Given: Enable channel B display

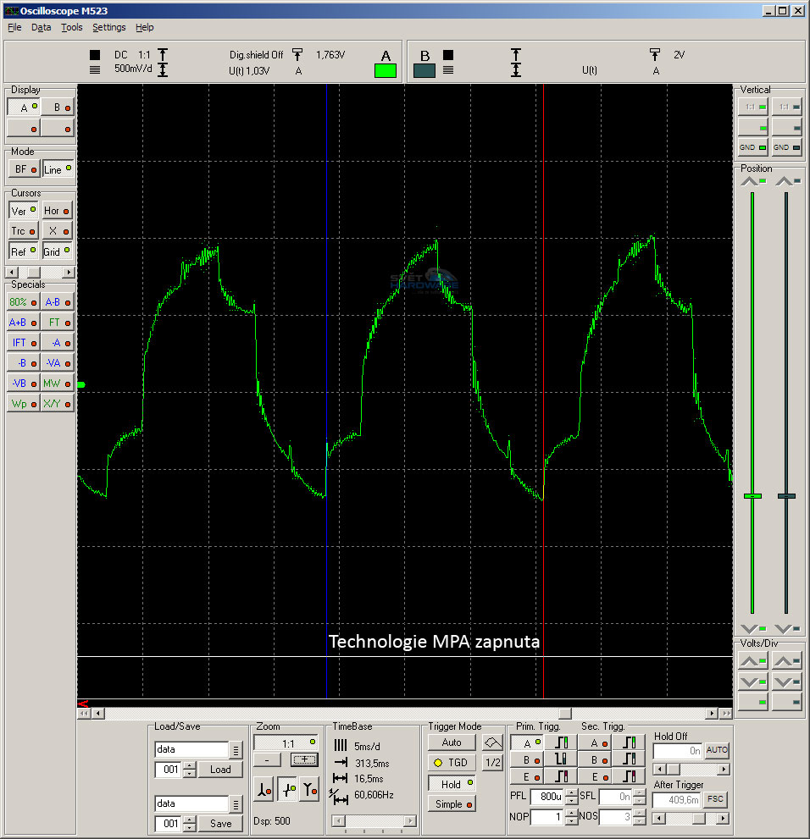Looking at the screenshot, I should (57, 107).
